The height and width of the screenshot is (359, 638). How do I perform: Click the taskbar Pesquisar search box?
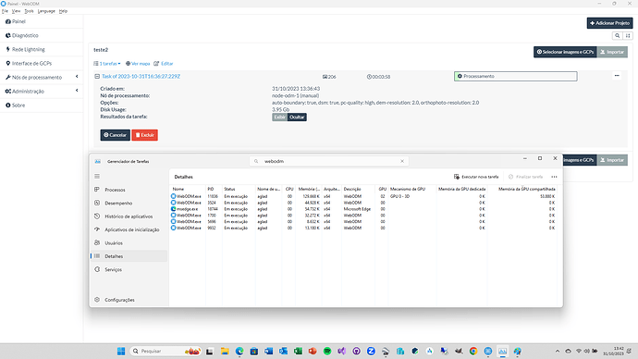(x=166, y=352)
